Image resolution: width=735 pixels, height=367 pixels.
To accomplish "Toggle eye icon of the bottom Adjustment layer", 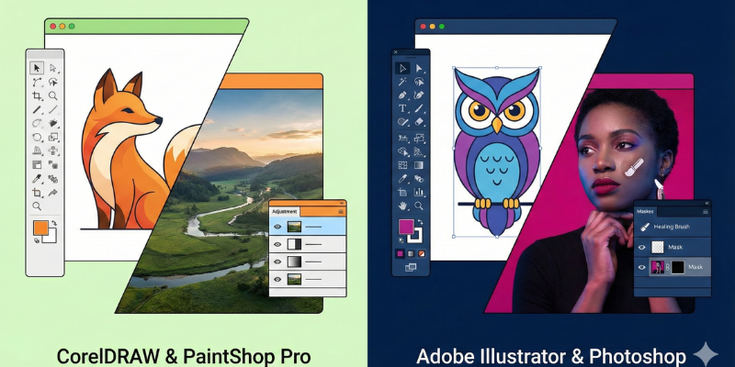I will [277, 279].
